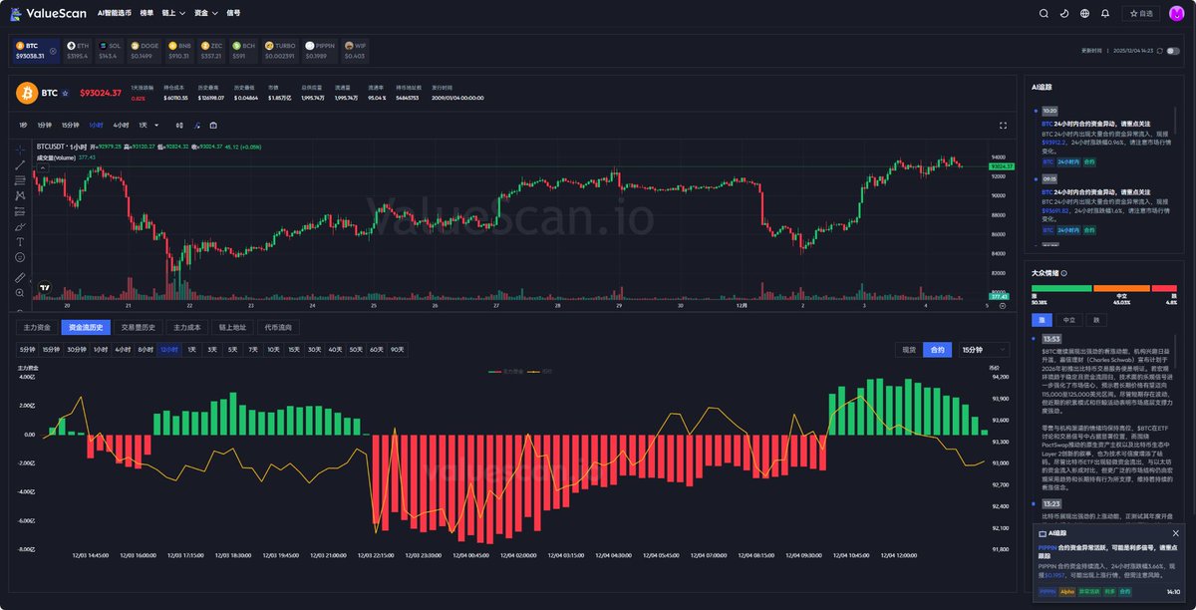Switch to 代币流向 tab
The width and height of the screenshot is (1196, 610).
pos(279,327)
